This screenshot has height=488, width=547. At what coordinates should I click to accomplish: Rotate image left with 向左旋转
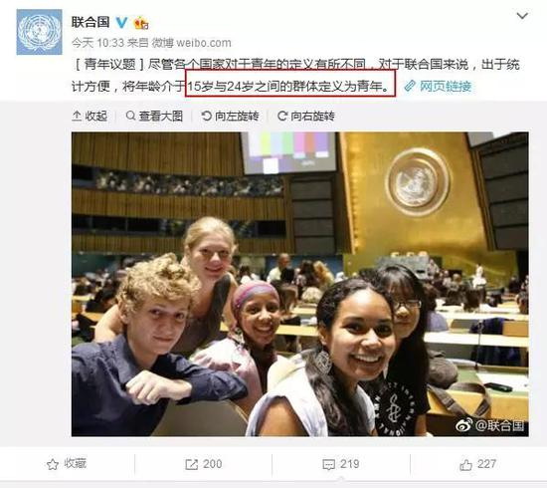tap(231, 116)
